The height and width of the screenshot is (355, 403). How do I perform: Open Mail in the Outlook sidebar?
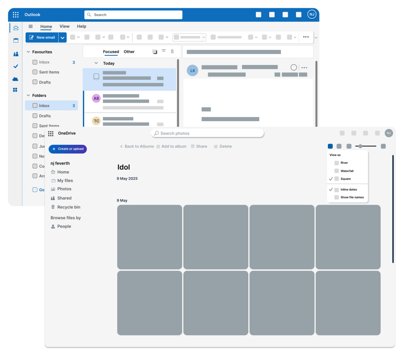coord(16,28)
